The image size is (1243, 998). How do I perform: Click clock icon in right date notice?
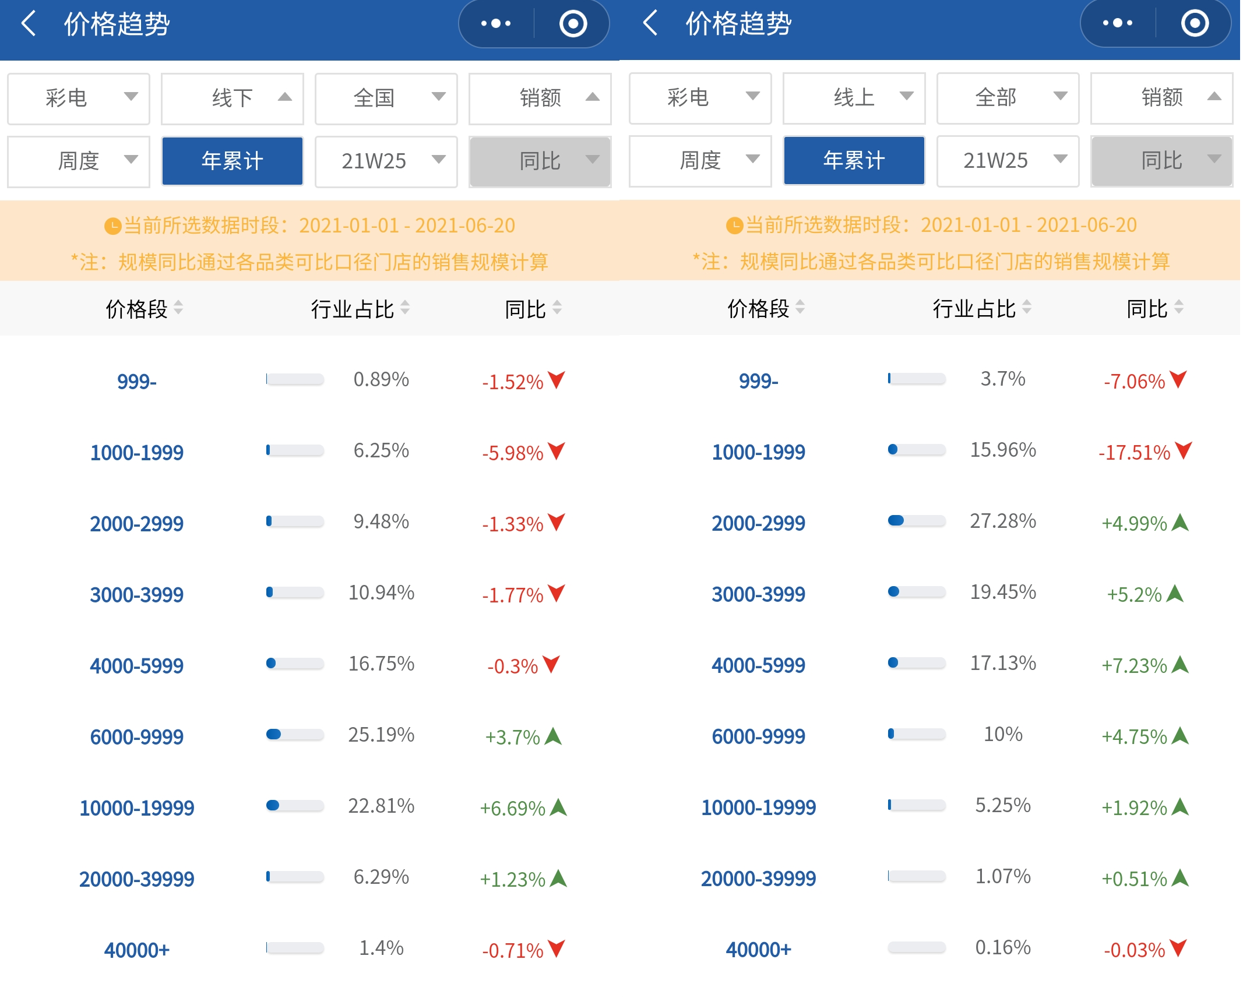[734, 225]
